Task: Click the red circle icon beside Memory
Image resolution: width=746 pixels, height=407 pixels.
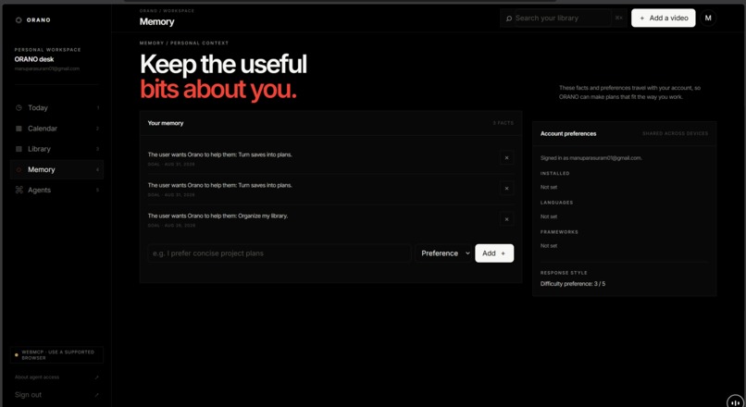Action: [x=19, y=170]
